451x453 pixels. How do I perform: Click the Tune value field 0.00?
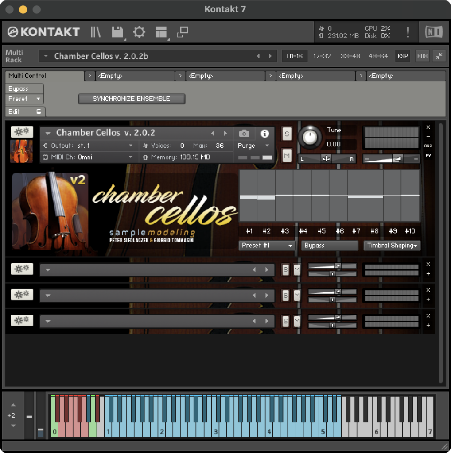click(334, 144)
